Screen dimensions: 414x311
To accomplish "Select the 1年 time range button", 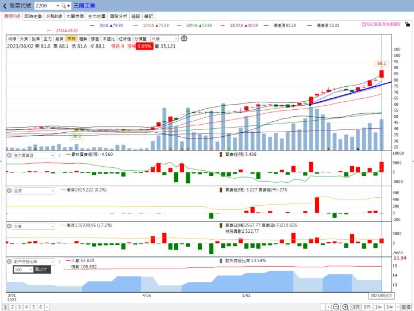I will click(378, 307).
